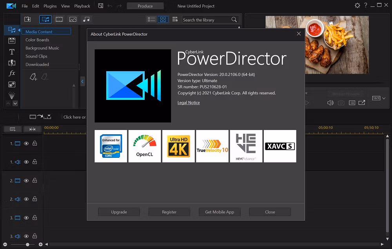The image size is (392, 249).
Task: Click the preview volume speaker icon
Action: tap(330, 103)
